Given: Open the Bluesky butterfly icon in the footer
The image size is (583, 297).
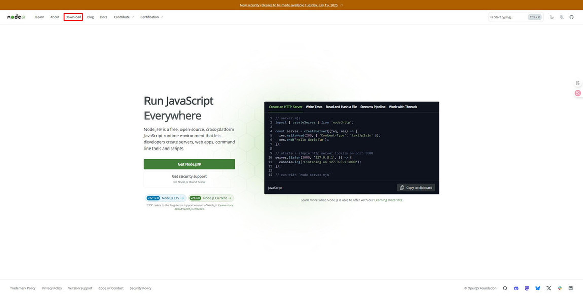Looking at the screenshot, I should [x=538, y=288].
